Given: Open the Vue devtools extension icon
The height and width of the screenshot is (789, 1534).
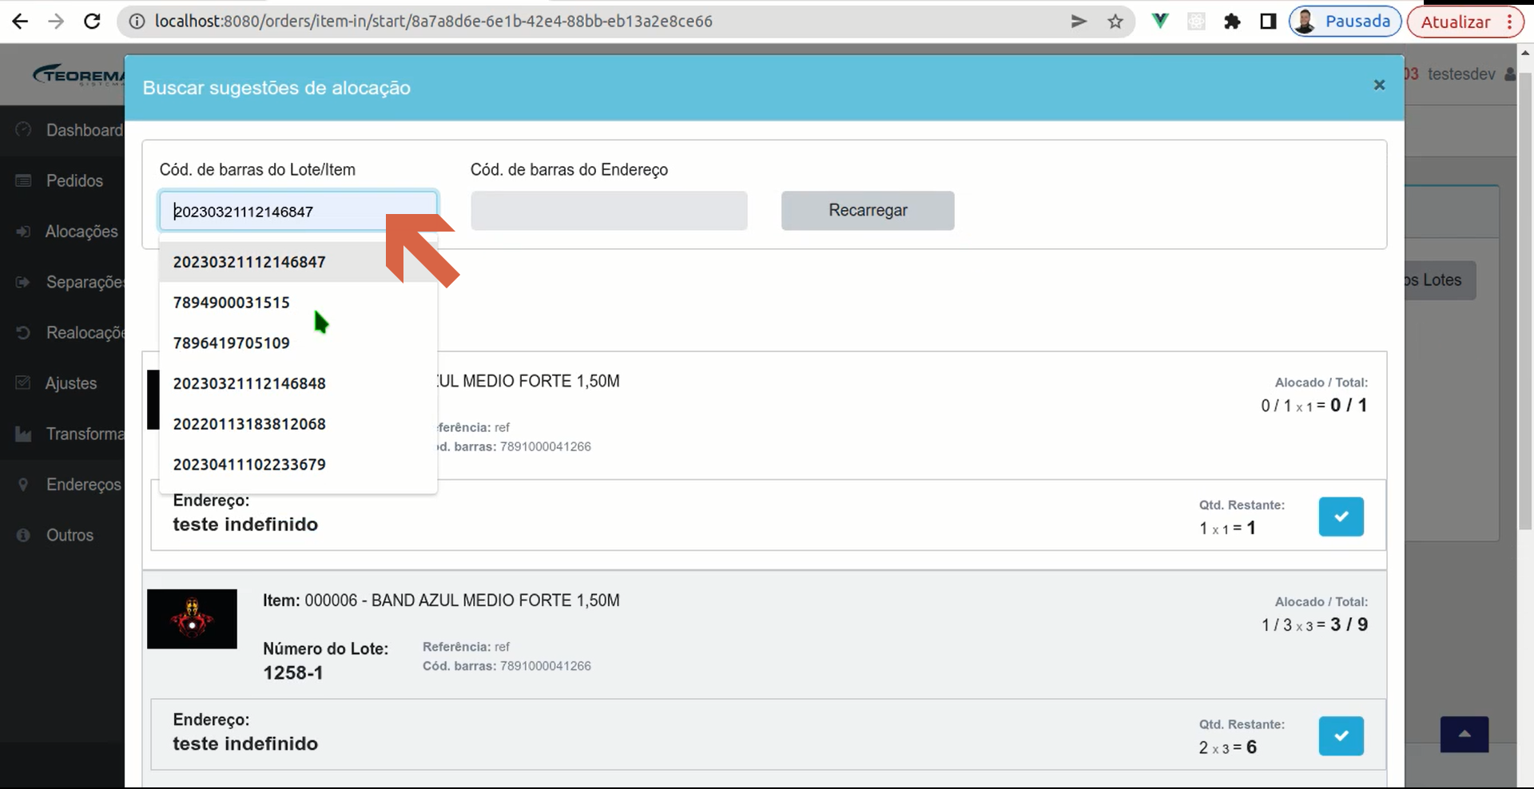Looking at the screenshot, I should pyautogui.click(x=1160, y=22).
